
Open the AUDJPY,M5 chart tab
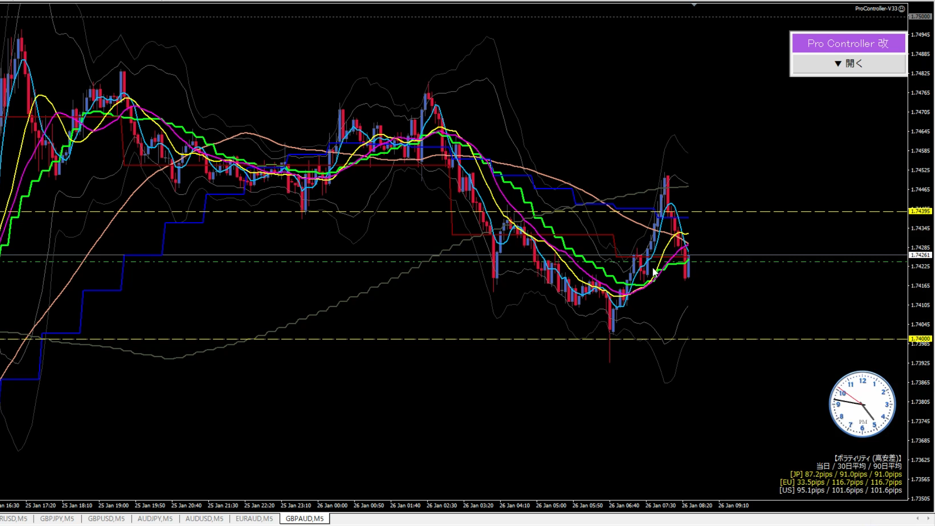pos(155,519)
